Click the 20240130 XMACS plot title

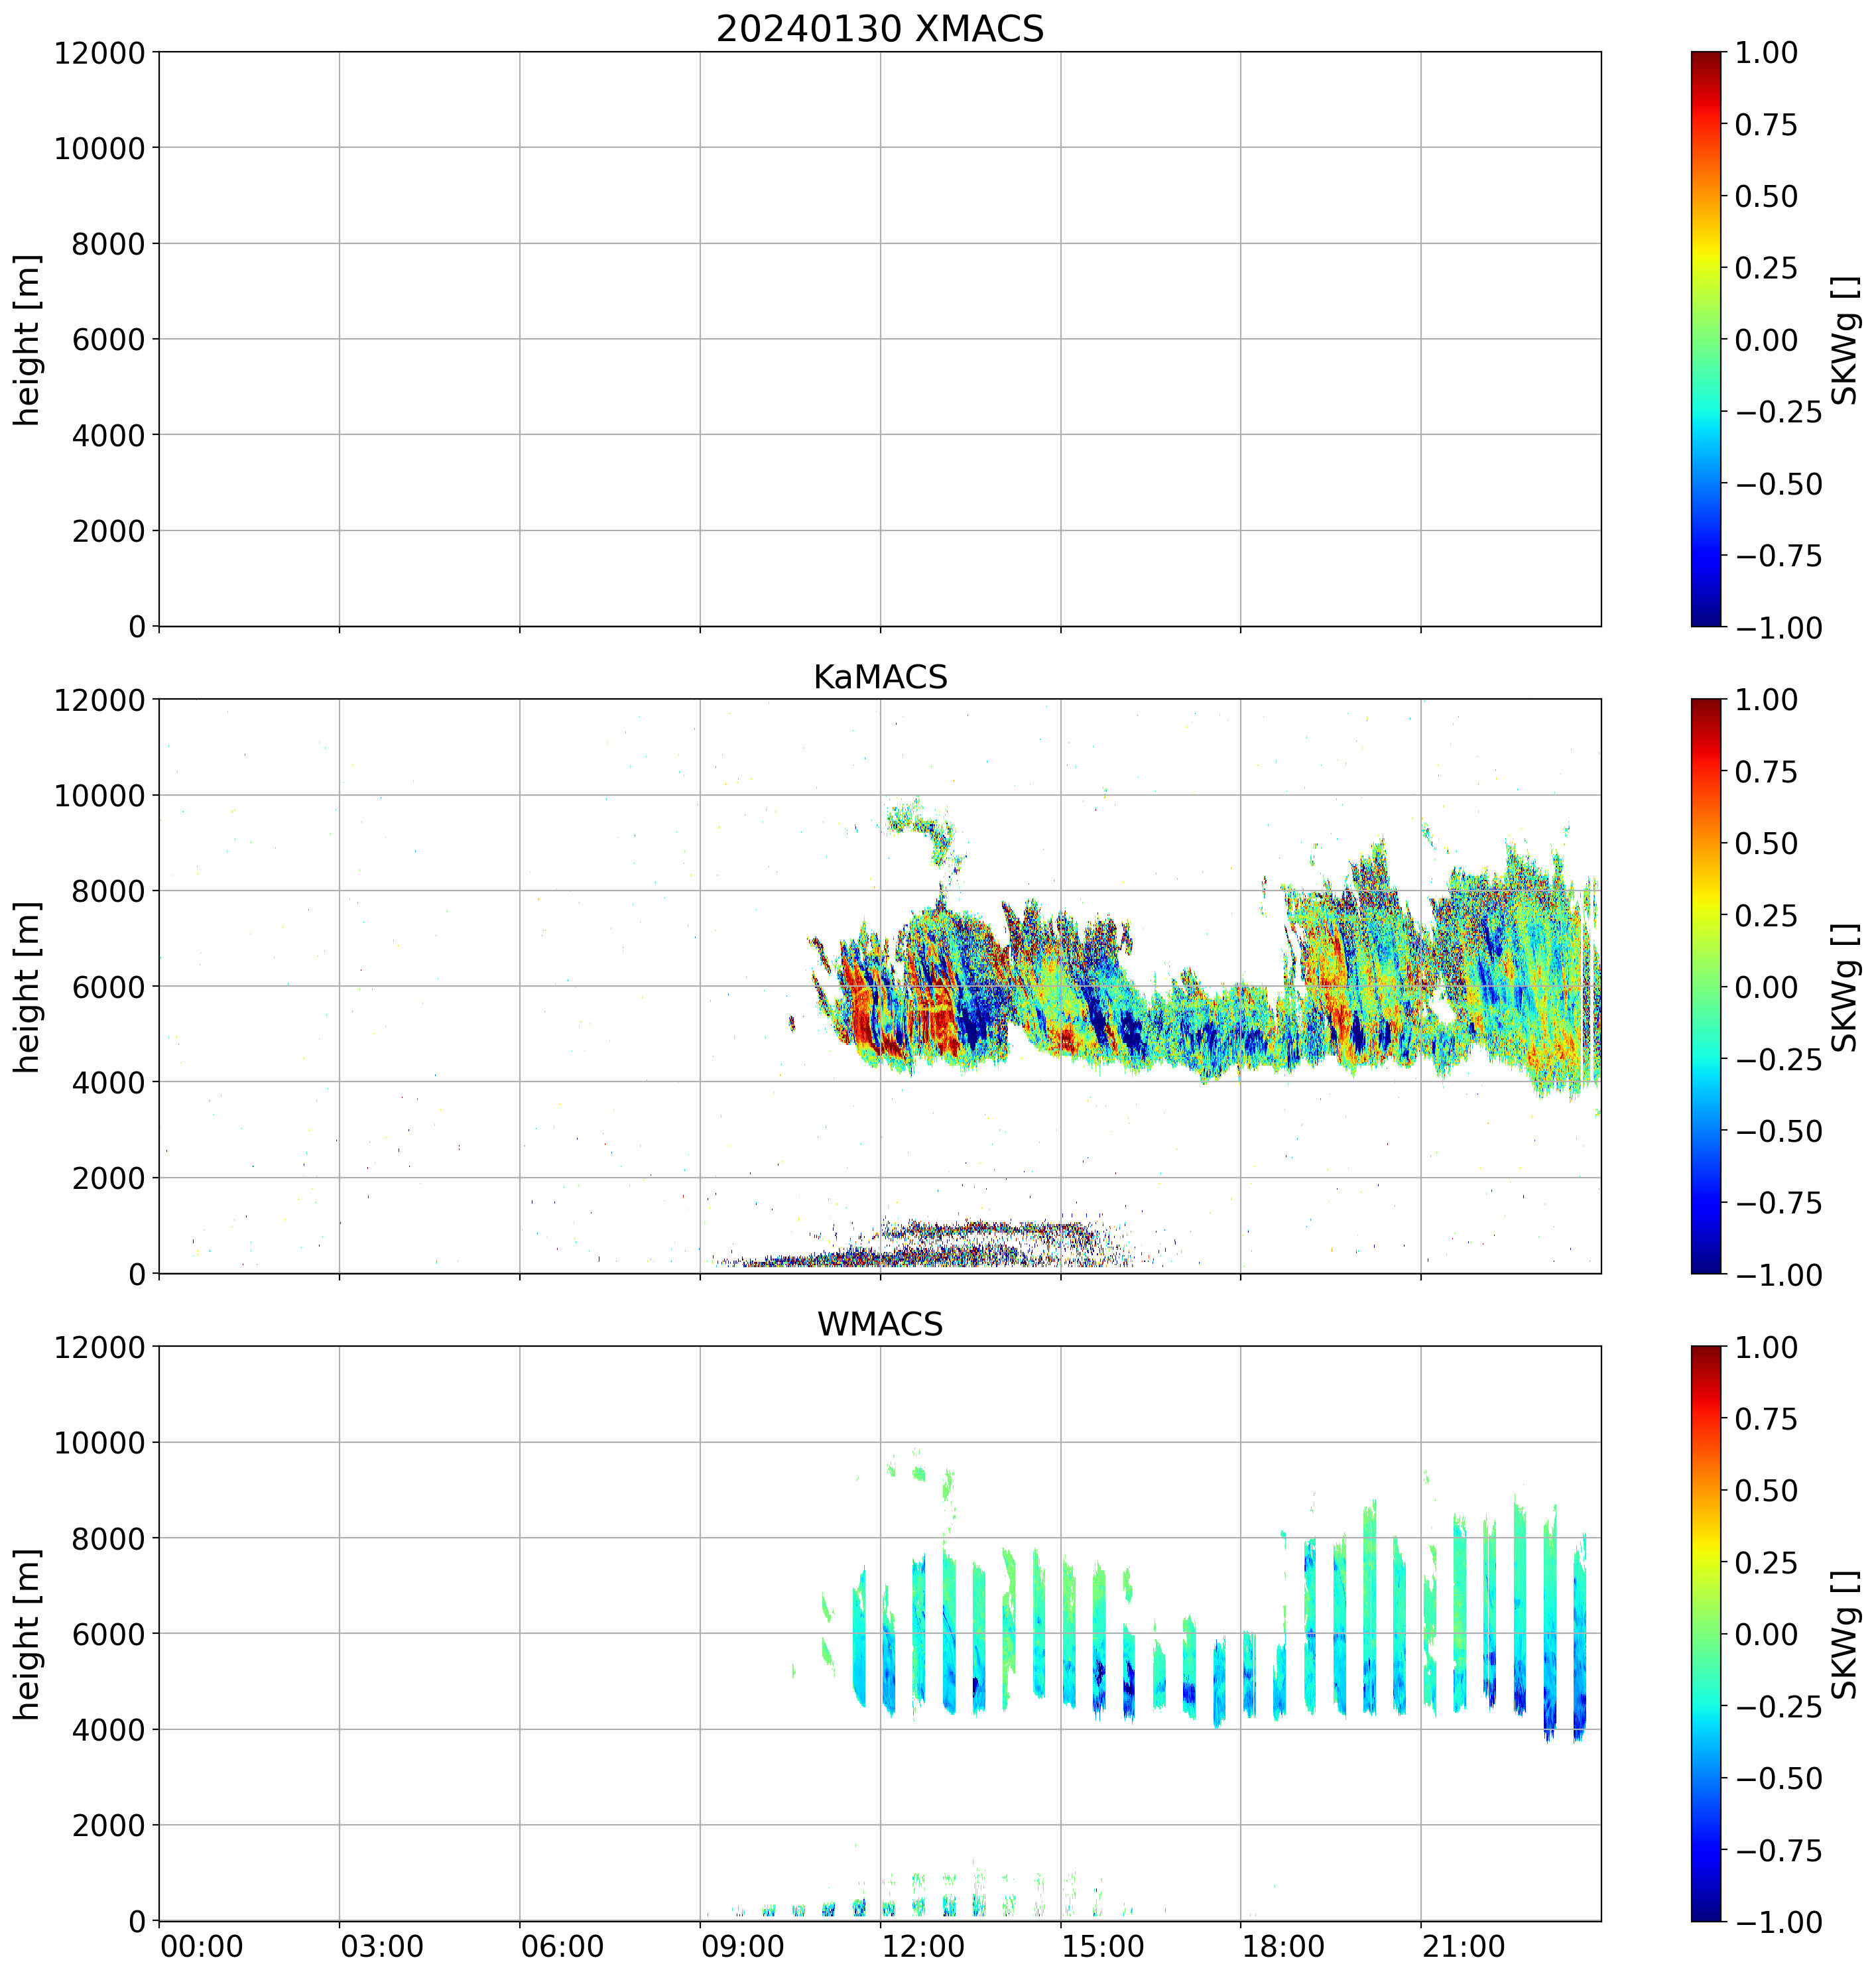[x=879, y=29]
